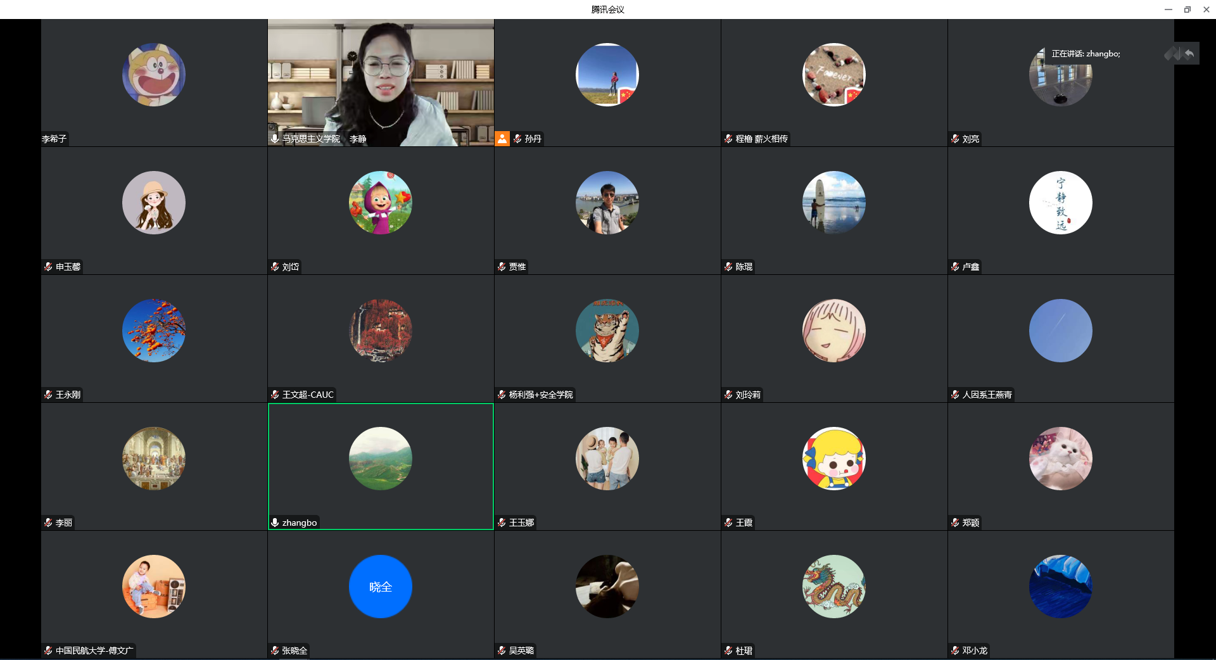Select the video tile of 李静

tap(381, 82)
